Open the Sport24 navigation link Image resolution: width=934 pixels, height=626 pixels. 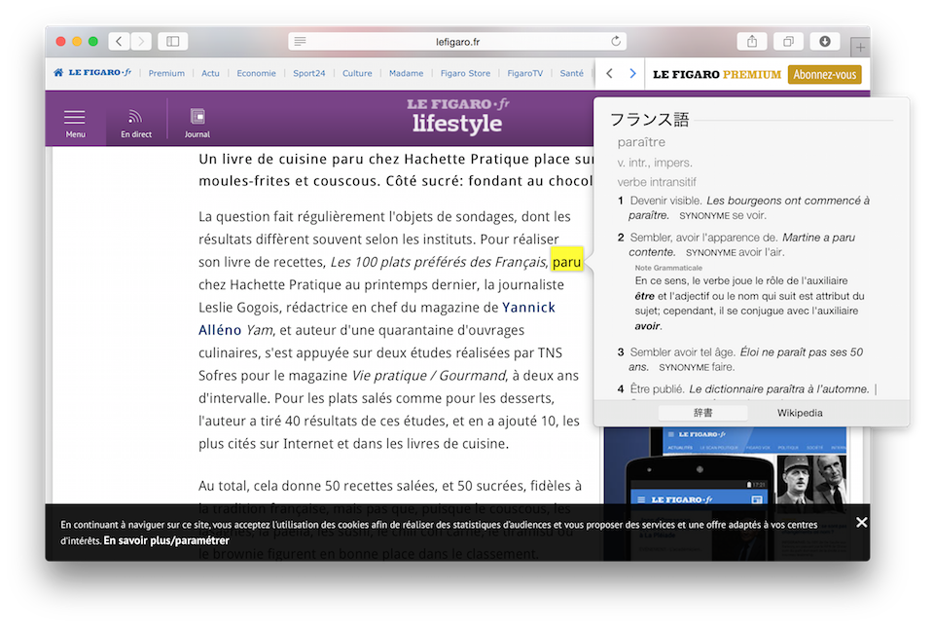click(x=309, y=73)
